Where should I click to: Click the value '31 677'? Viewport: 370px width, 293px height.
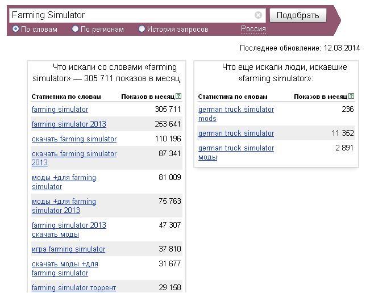170,263
